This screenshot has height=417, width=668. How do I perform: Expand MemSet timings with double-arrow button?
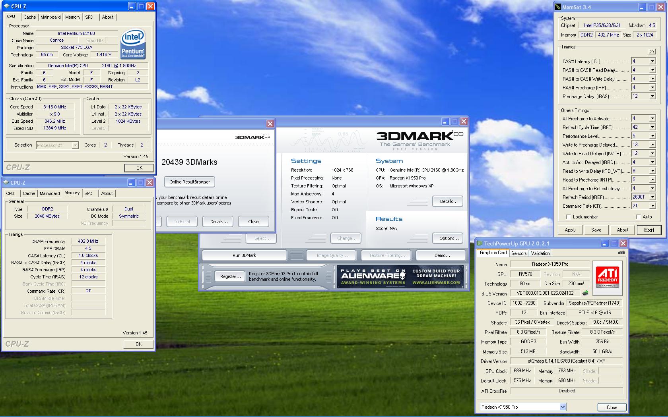[x=652, y=52]
